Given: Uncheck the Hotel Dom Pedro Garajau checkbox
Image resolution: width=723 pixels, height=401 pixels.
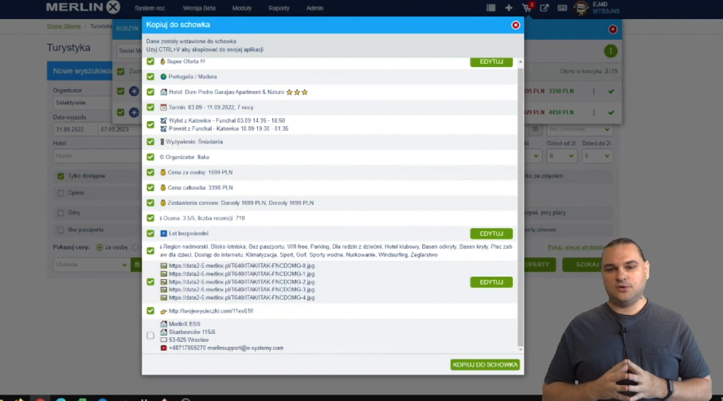Looking at the screenshot, I should pyautogui.click(x=150, y=92).
